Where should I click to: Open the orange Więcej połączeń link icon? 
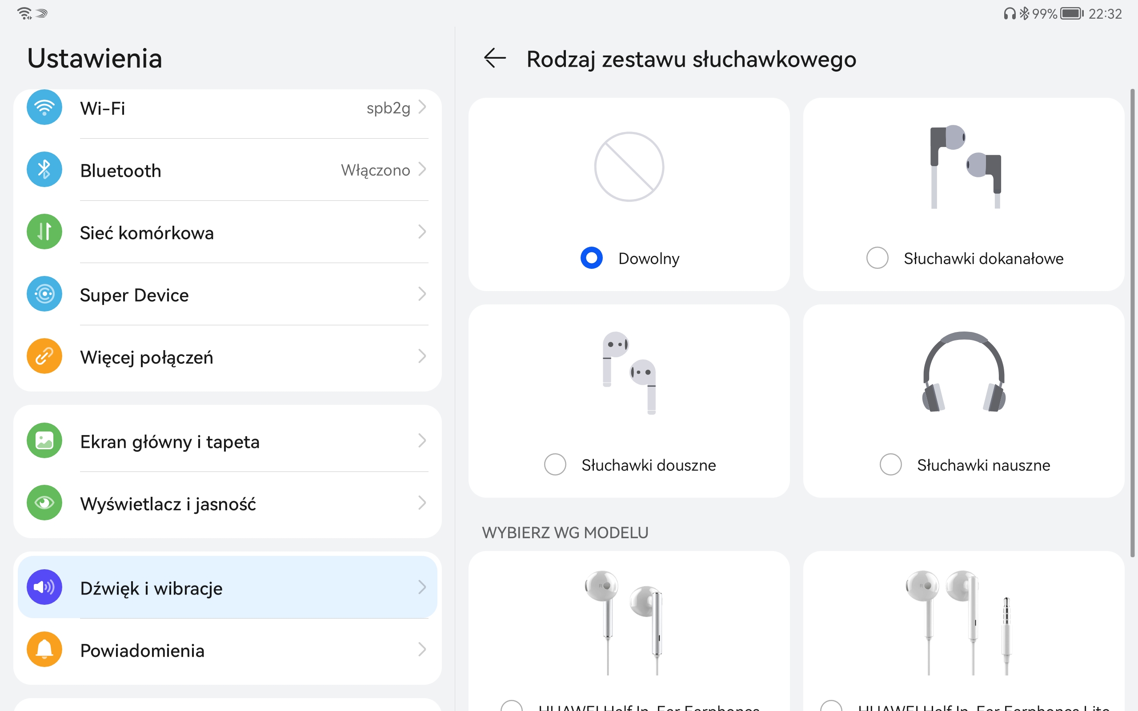pos(44,356)
